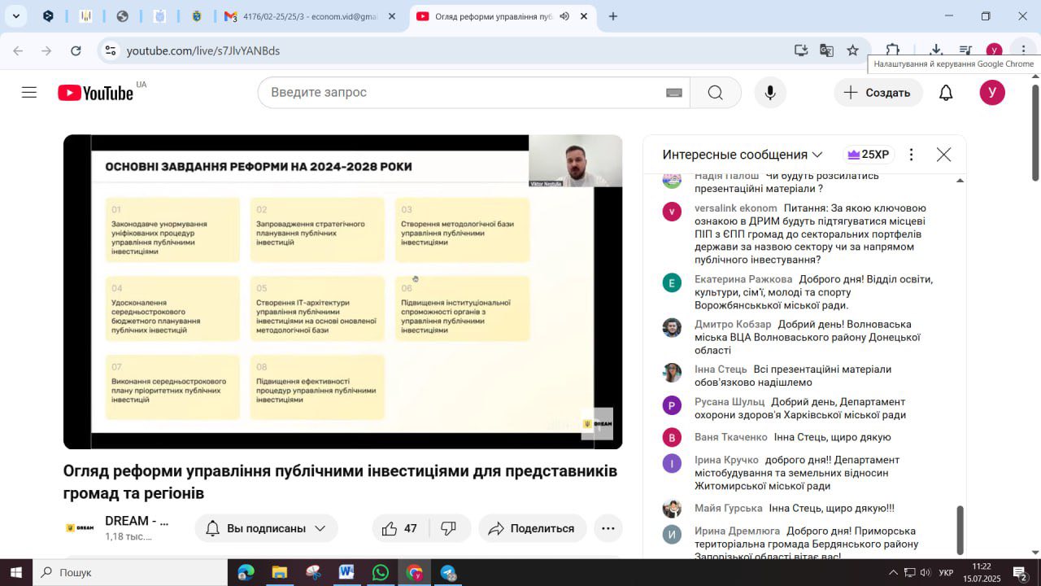Bookmark this page with star icon
Image resolution: width=1041 pixels, height=586 pixels.
click(852, 50)
